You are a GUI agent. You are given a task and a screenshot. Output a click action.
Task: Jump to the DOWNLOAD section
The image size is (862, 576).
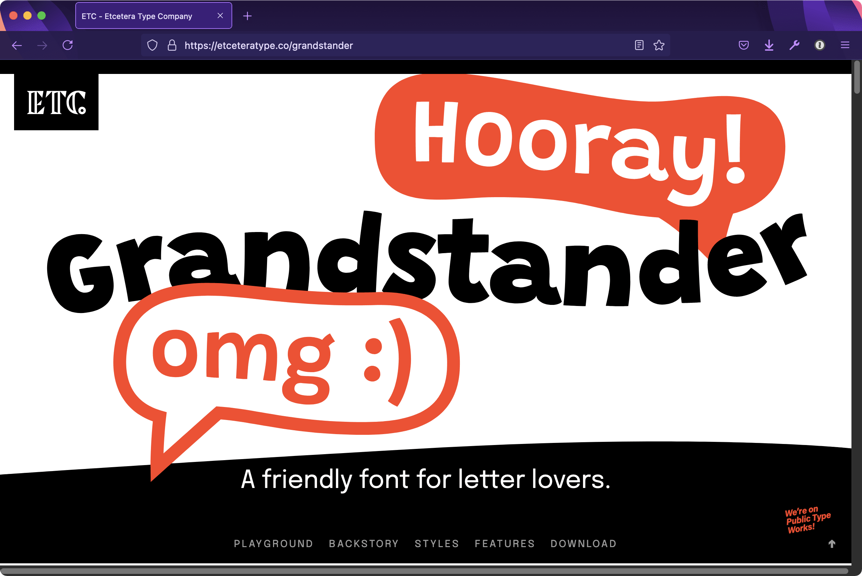583,543
